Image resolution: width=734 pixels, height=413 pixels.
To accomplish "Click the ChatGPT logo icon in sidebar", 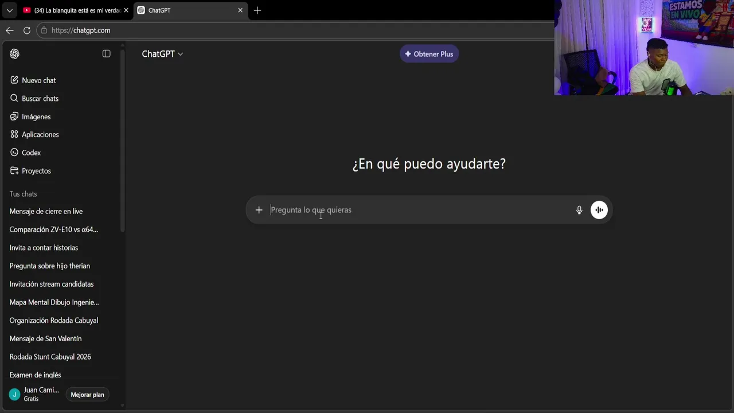I will point(14,53).
